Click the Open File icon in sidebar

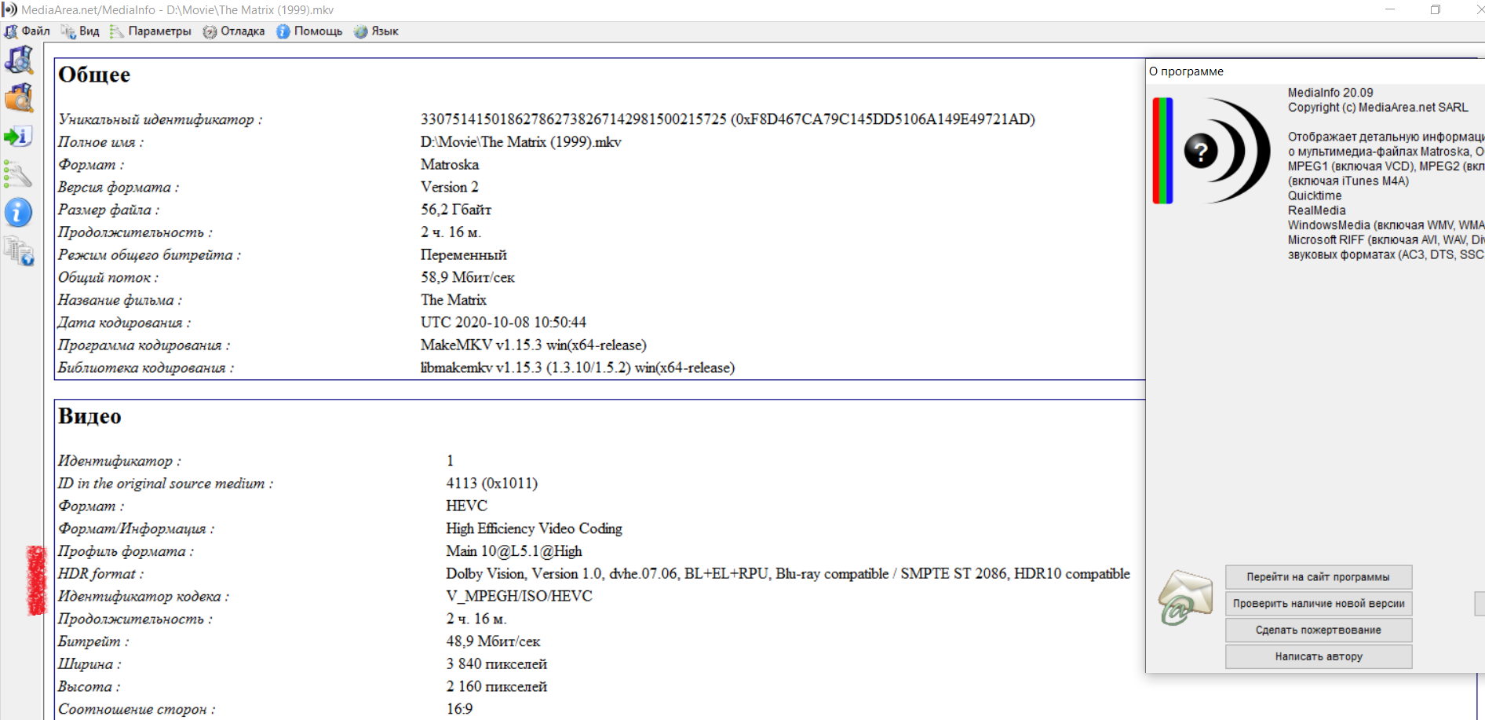(x=19, y=60)
